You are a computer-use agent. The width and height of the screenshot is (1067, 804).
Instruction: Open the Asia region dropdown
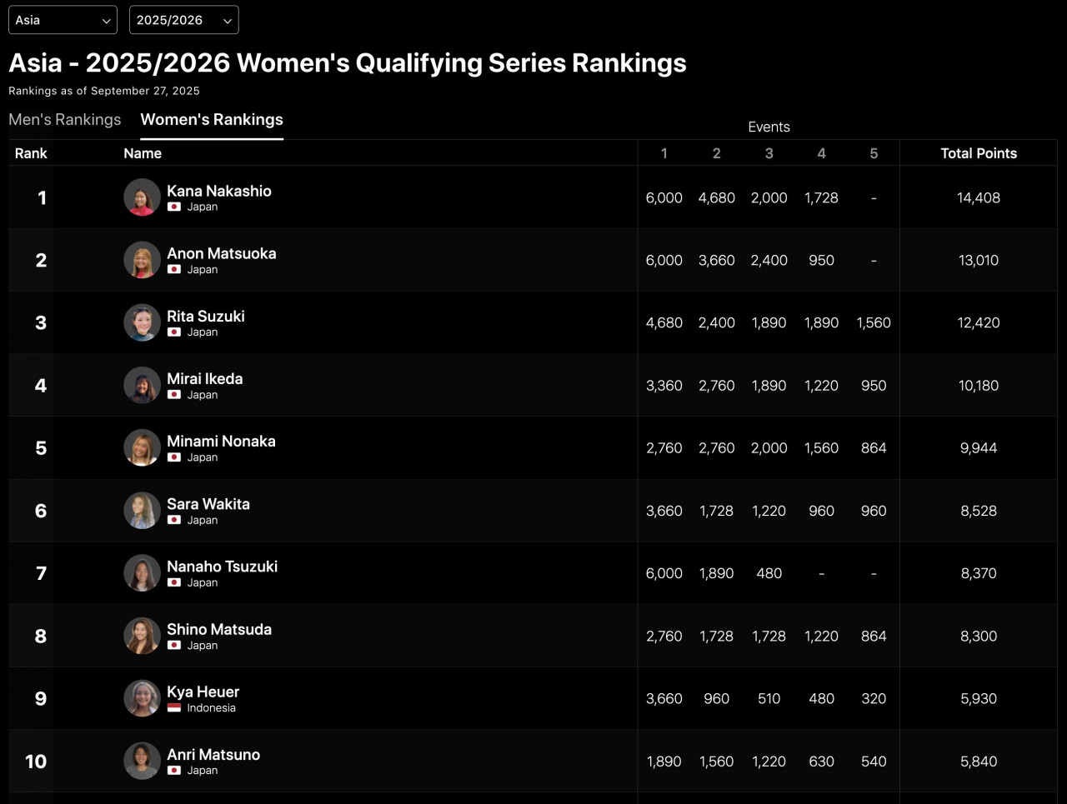point(63,20)
